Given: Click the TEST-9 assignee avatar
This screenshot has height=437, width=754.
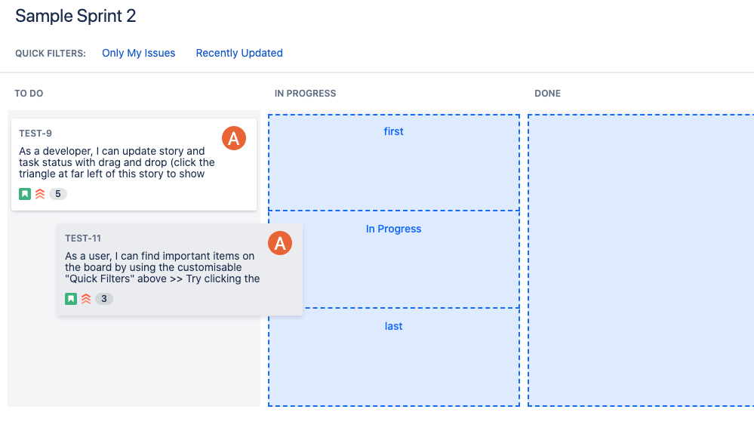Looking at the screenshot, I should click(x=234, y=138).
